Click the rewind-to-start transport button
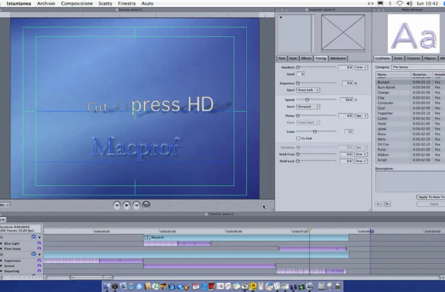445x292 pixels. coord(117,205)
